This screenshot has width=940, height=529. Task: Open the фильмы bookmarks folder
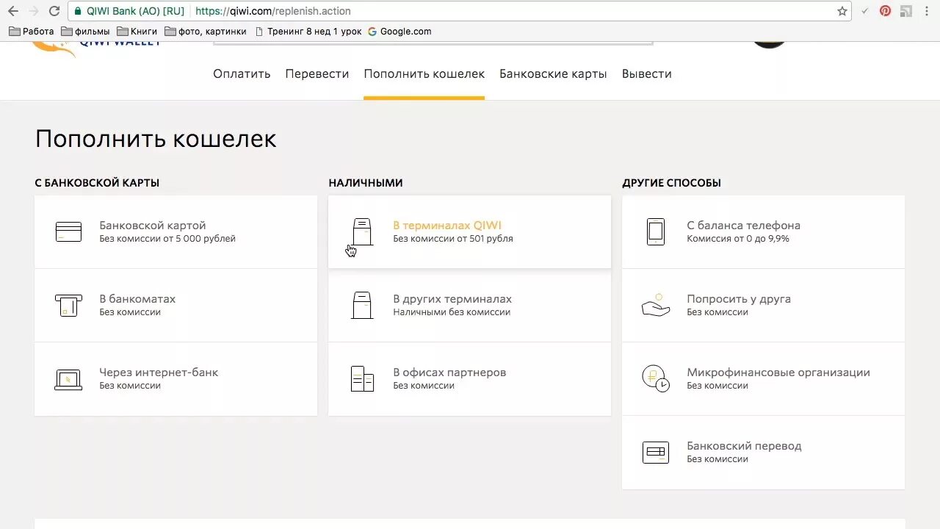85,32
